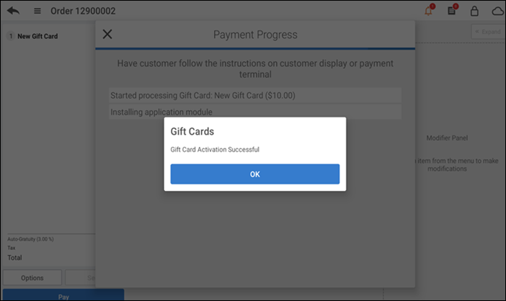Expand the modifier panel via Expand button
This screenshot has height=301, width=506.
tap(487, 32)
